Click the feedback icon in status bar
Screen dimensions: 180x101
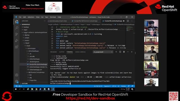[x=129, y=86]
